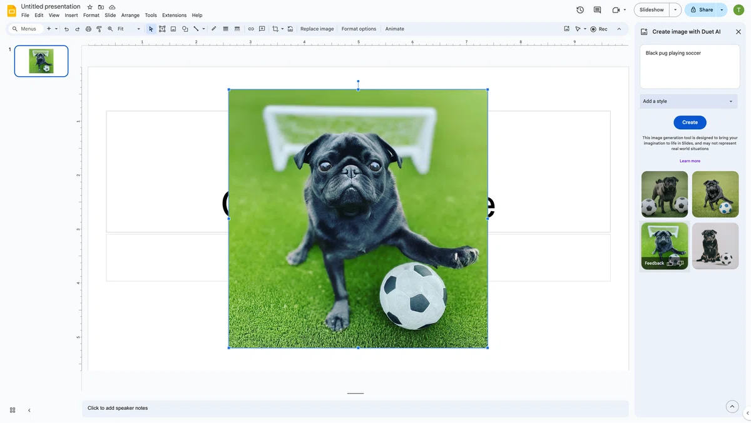Toggle the filmstrip grid view button

(x=13, y=411)
